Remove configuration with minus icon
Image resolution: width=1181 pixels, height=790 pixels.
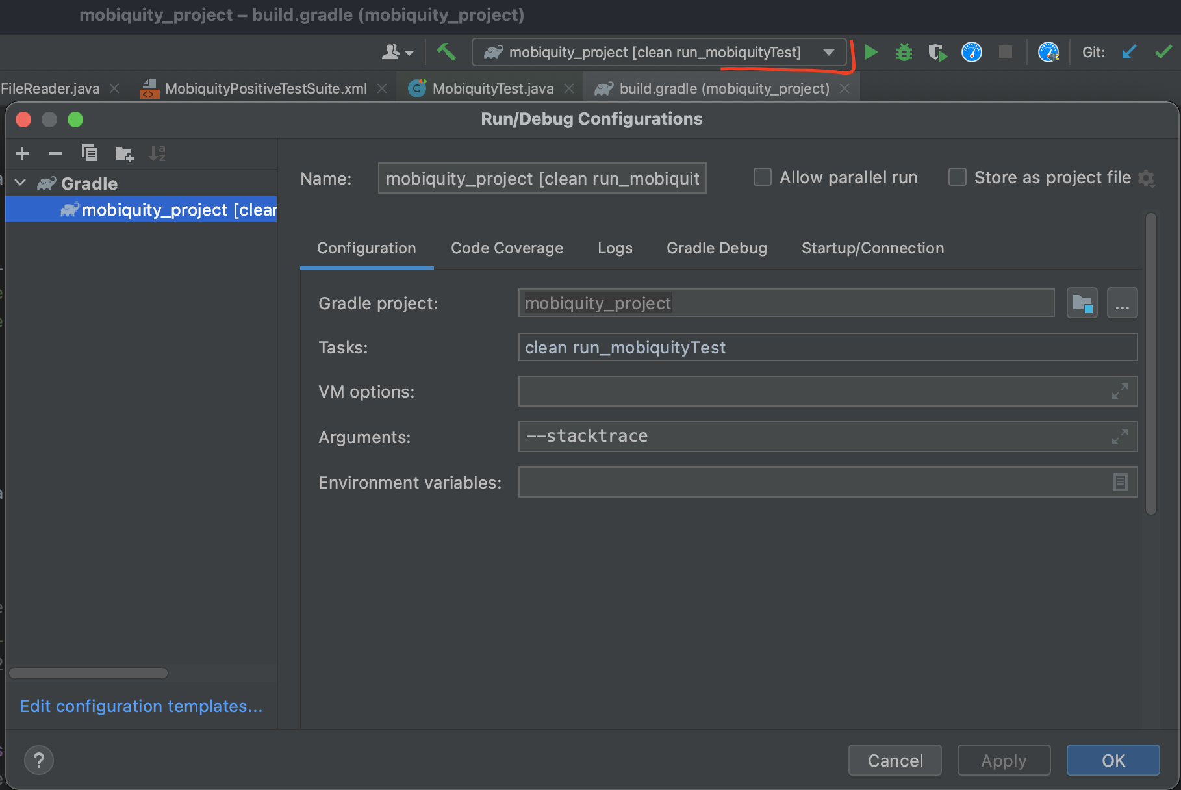56,153
